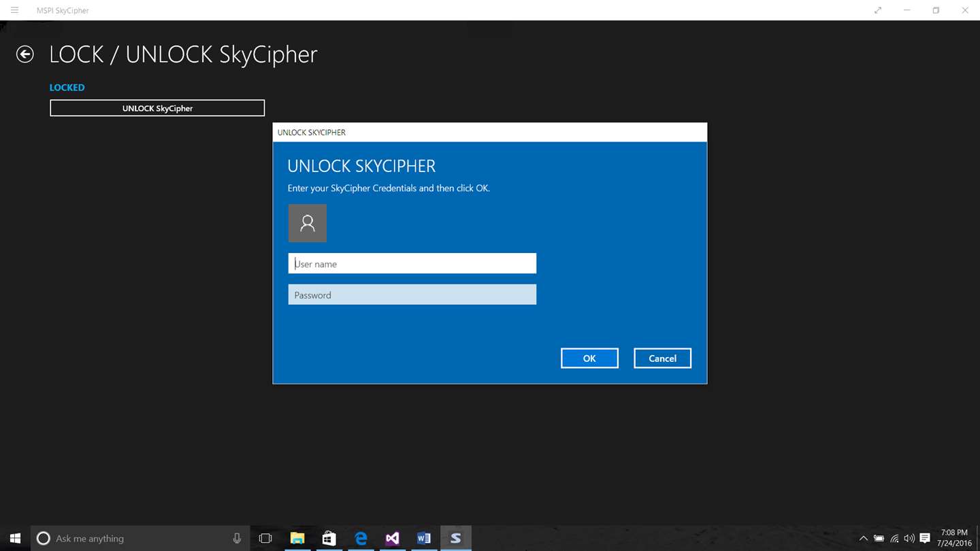Switch the app to full screen view
The height and width of the screenshot is (551, 980).
coord(878,10)
